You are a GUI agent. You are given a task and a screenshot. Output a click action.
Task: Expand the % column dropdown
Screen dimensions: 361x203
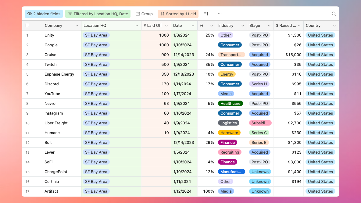[212, 26]
